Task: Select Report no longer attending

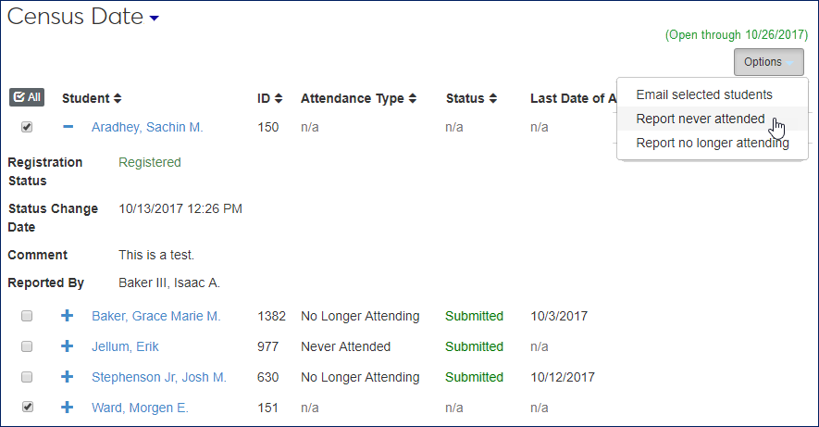Action: pyautogui.click(x=712, y=143)
